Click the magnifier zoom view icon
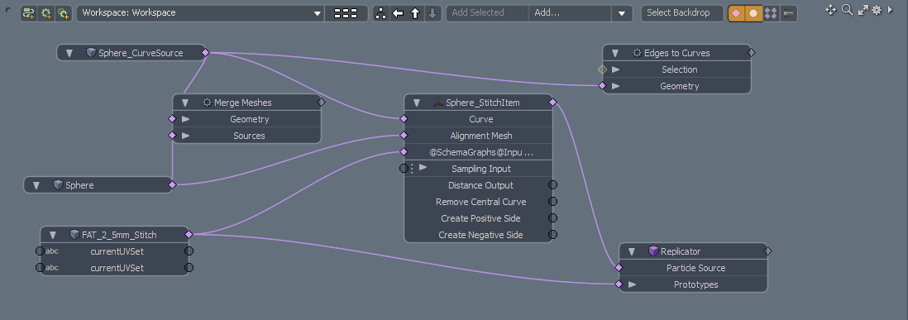 point(847,10)
